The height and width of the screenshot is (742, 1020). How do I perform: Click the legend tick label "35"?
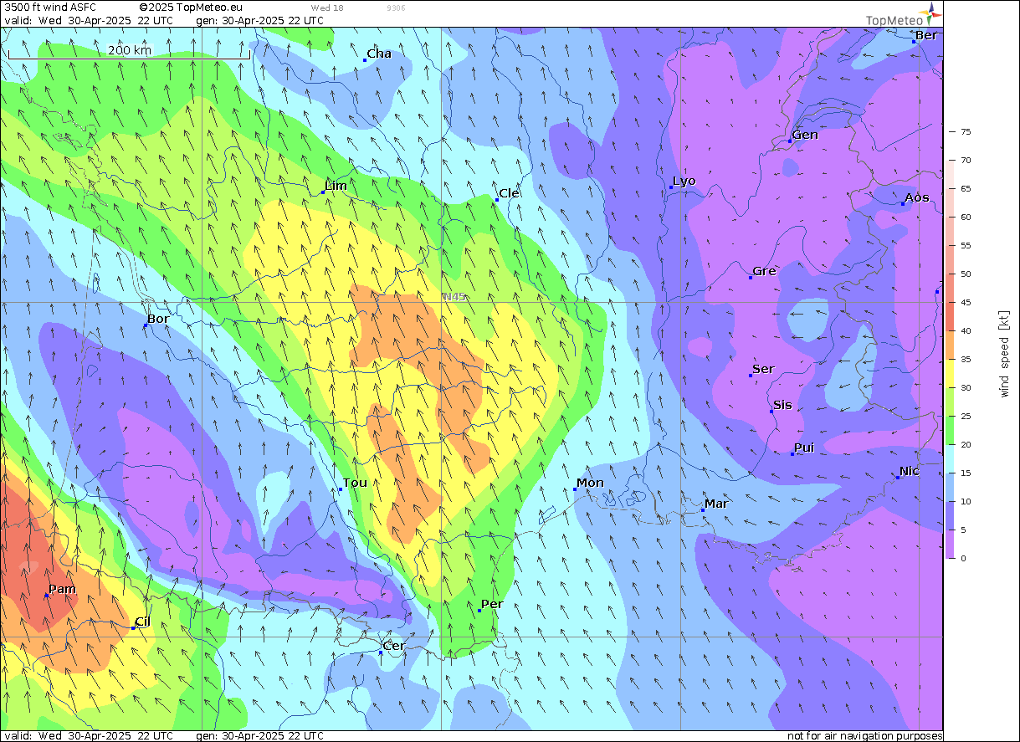966,359
